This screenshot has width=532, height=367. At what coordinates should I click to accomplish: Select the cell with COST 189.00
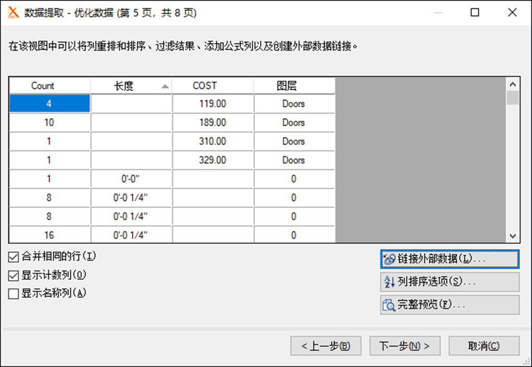coord(212,122)
